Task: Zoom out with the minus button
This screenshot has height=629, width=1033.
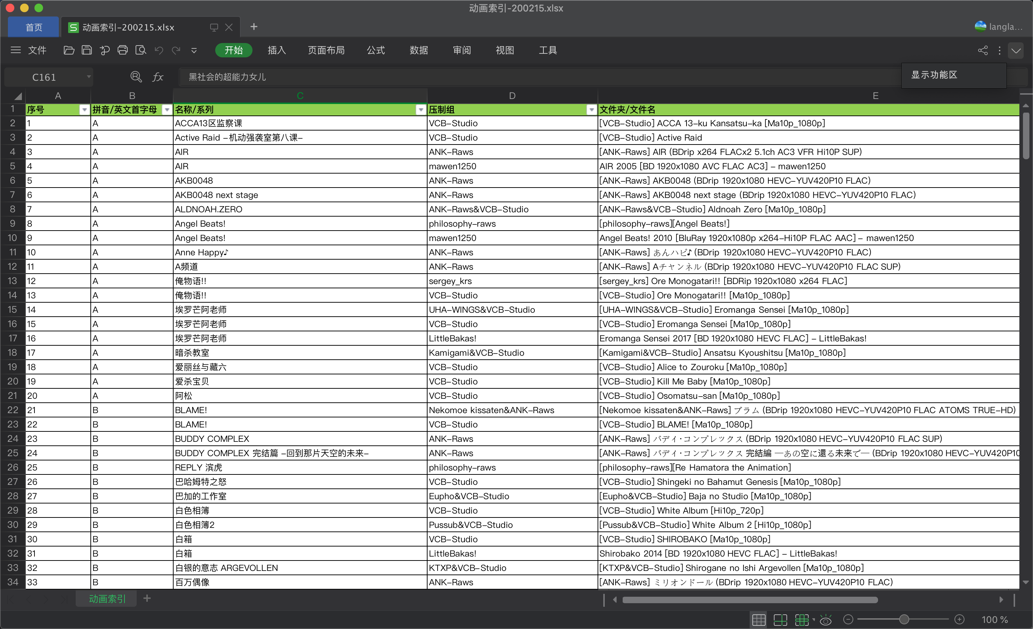Action: coord(848,619)
